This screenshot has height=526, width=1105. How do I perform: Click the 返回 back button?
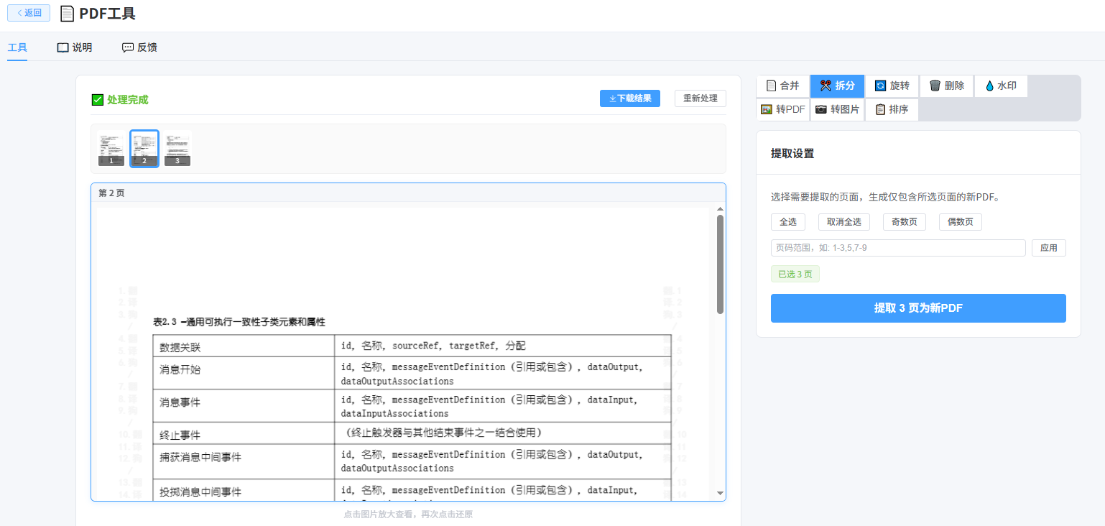(x=29, y=12)
